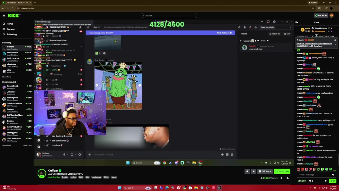Select TimTheTatman recommended channel

16,140
